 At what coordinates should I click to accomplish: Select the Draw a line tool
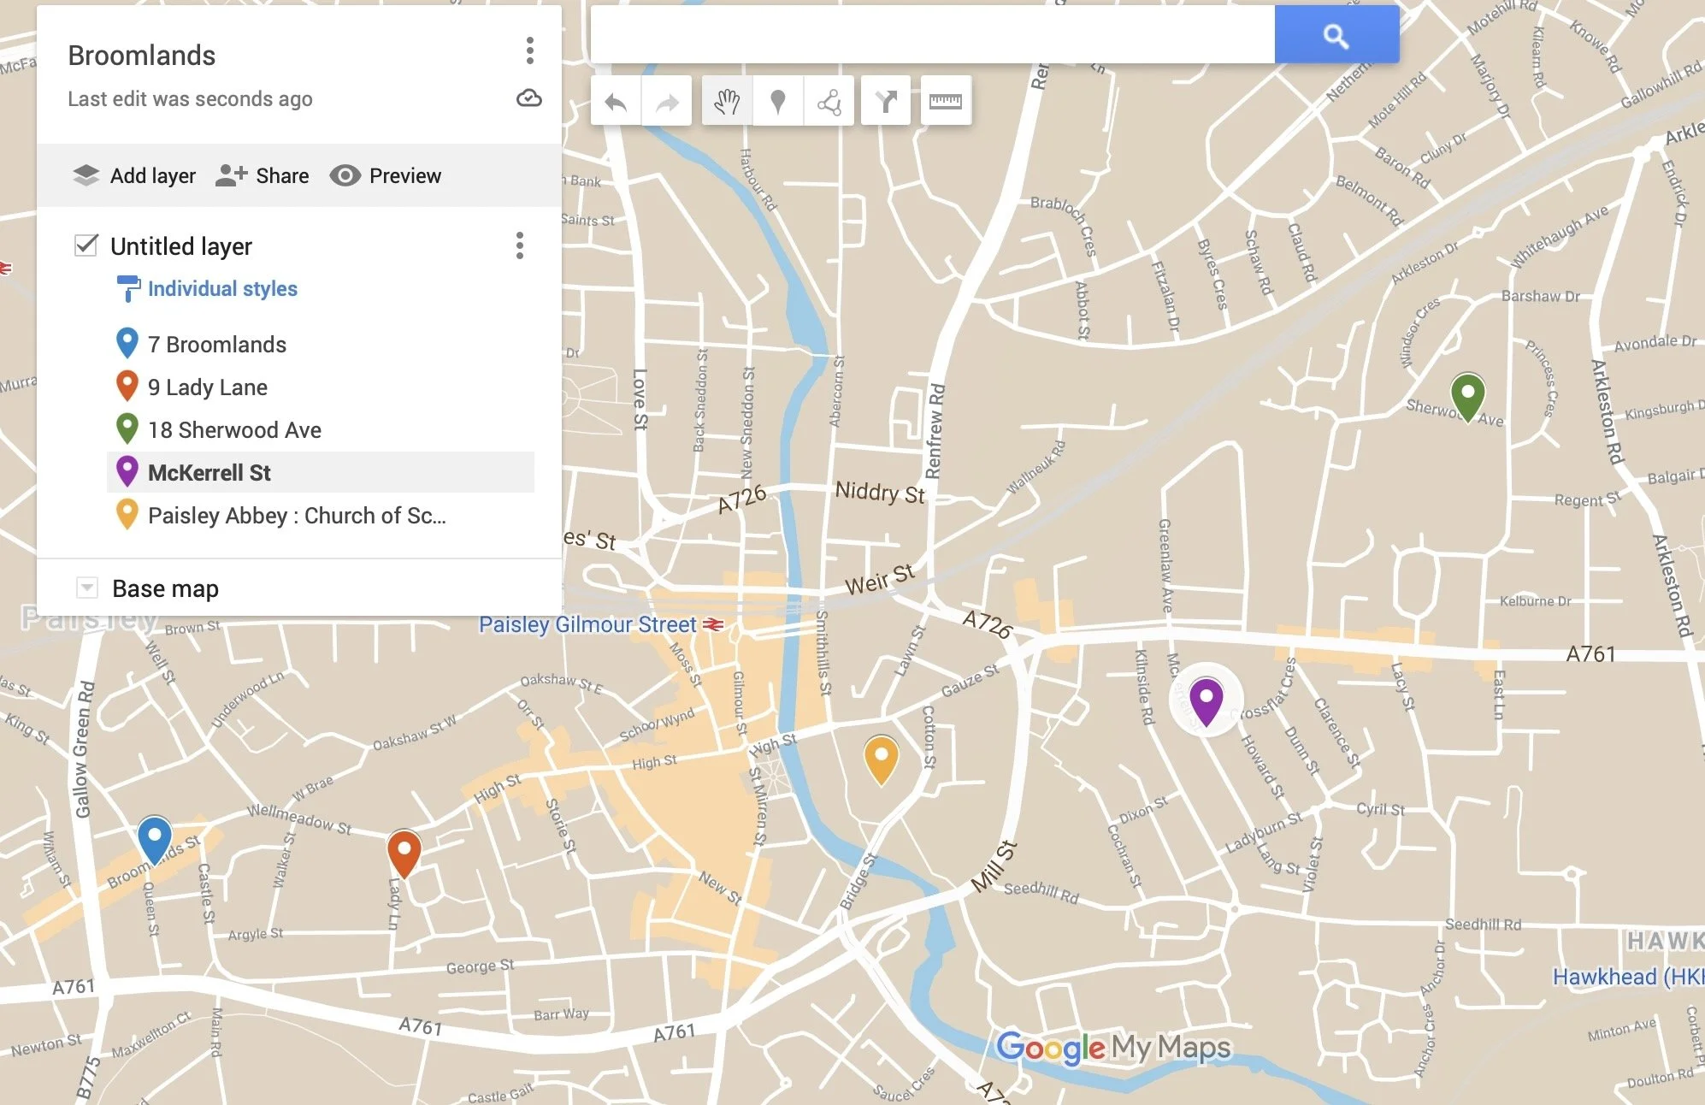(x=829, y=103)
